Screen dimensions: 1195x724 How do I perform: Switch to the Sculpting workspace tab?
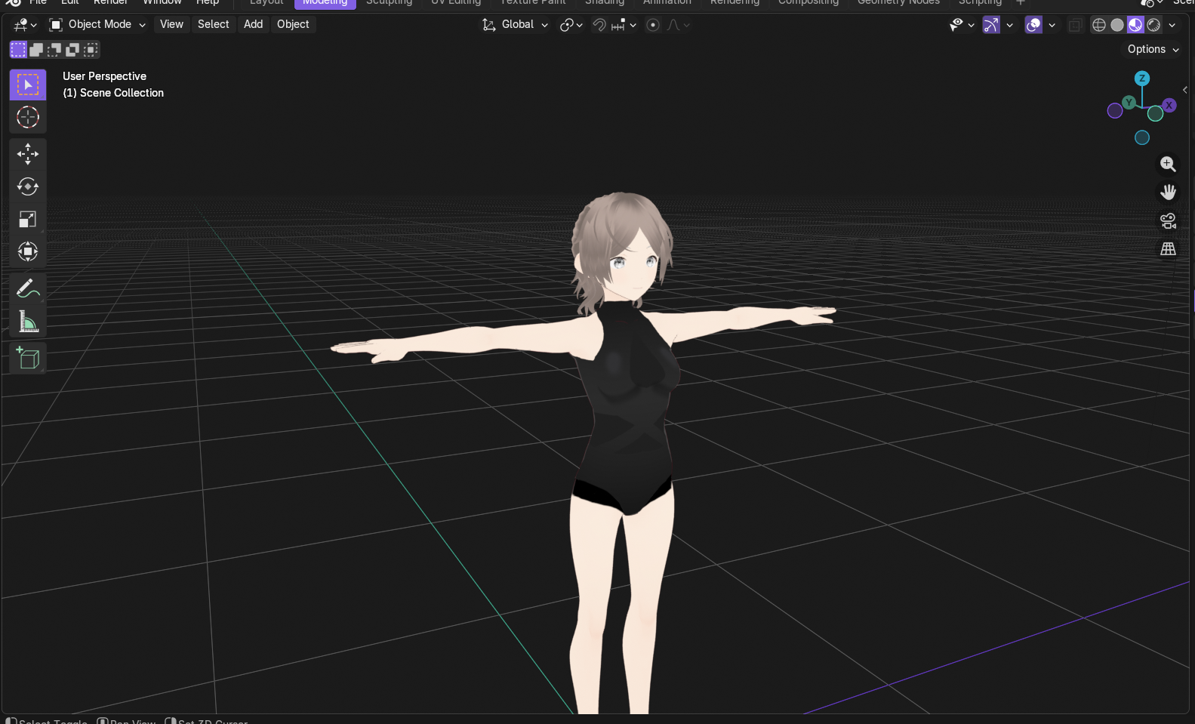pyautogui.click(x=389, y=3)
